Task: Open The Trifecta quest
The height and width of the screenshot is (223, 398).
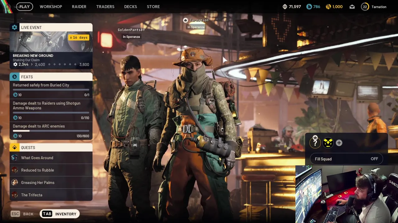Action: tap(51, 195)
